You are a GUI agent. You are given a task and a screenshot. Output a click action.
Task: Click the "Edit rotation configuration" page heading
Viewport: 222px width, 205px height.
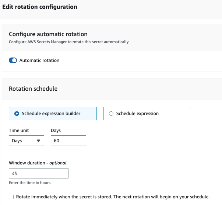pos(40,7)
